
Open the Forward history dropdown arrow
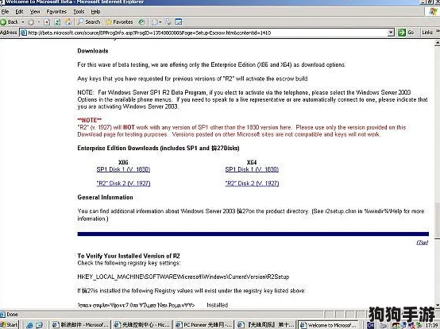(39, 22)
